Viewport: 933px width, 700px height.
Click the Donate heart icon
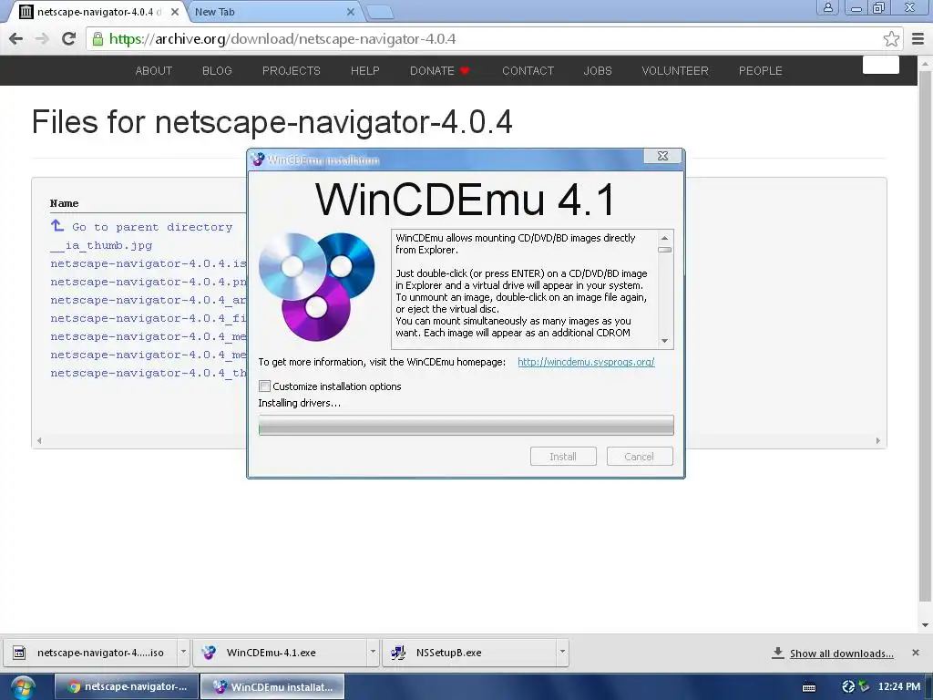(x=465, y=71)
